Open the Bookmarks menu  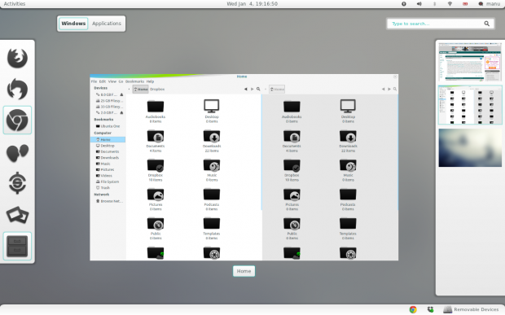tap(134, 81)
